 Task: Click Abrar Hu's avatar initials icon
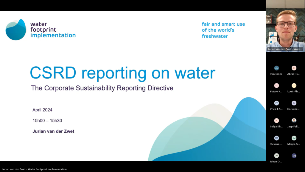tap(294, 68)
